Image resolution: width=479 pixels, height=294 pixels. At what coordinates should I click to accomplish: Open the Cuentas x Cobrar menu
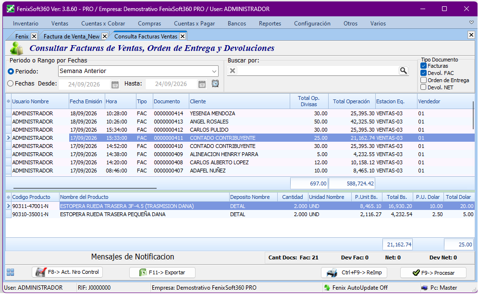click(103, 24)
